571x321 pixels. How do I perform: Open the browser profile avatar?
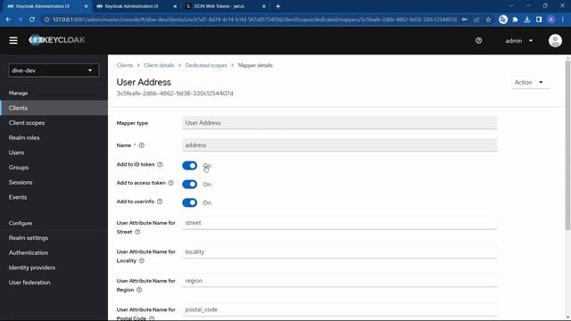[551, 20]
